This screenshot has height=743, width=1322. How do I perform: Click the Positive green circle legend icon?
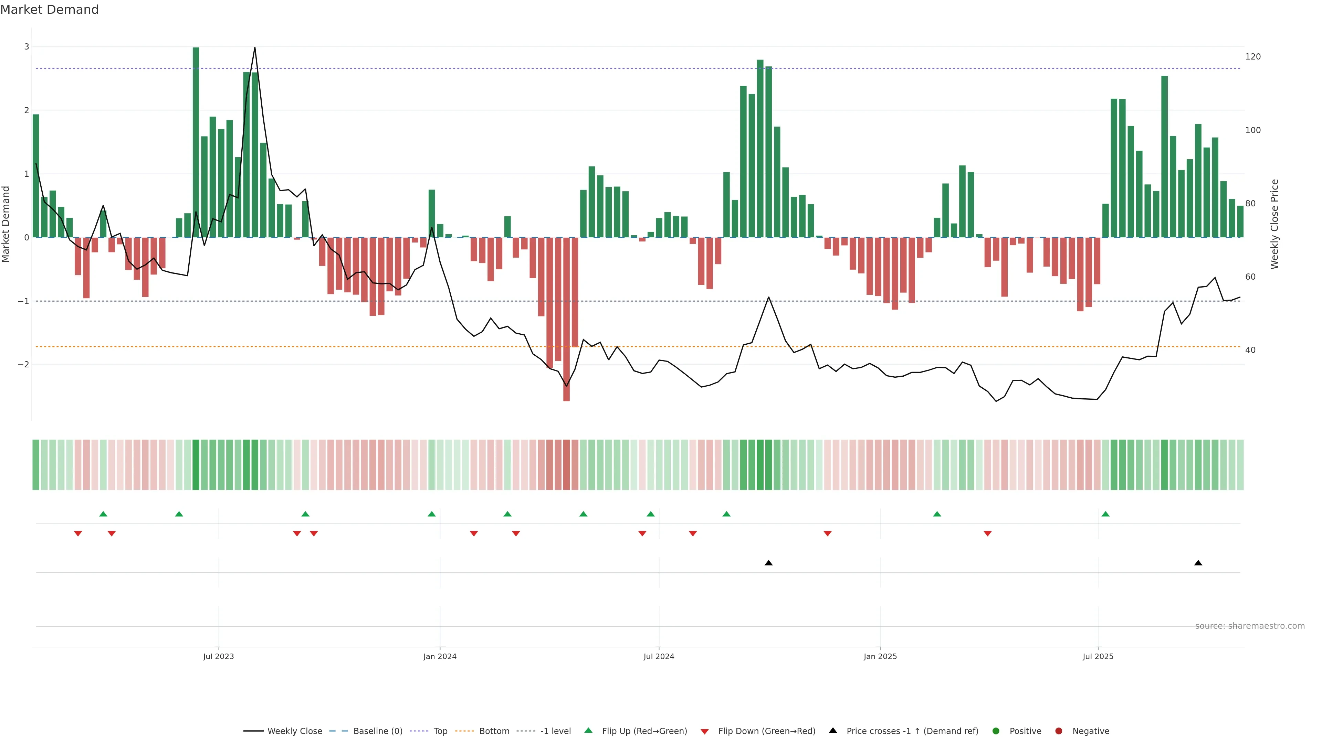pyautogui.click(x=996, y=731)
